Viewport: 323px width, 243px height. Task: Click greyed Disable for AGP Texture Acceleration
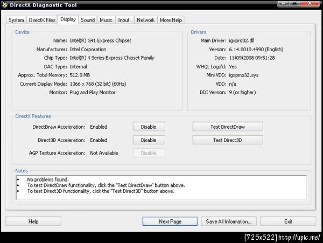[x=149, y=153]
